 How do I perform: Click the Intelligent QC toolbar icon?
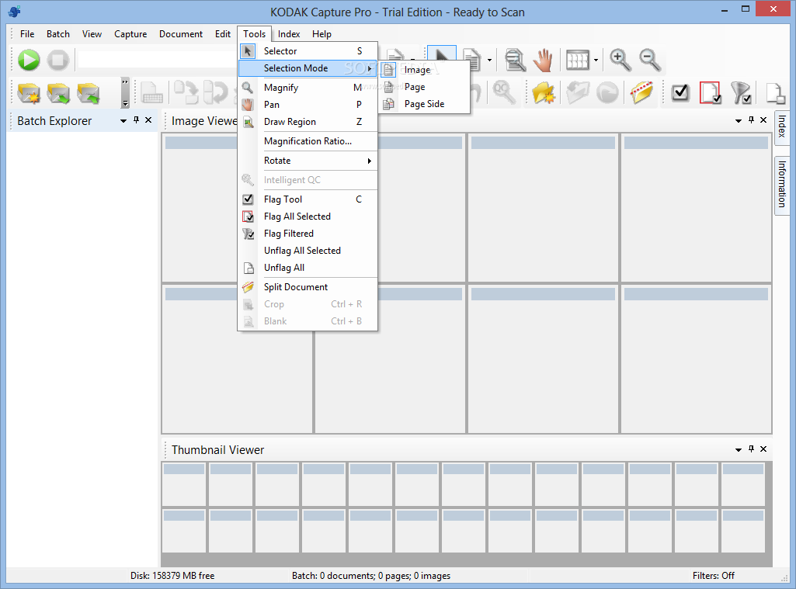click(x=503, y=93)
